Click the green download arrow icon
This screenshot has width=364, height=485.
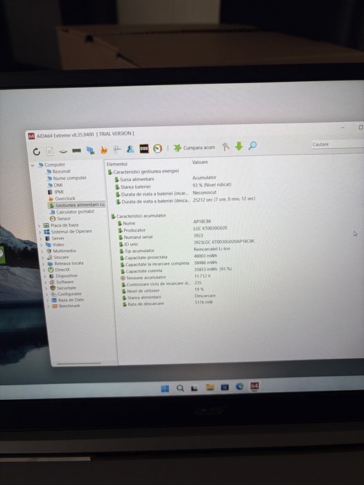coord(239,146)
